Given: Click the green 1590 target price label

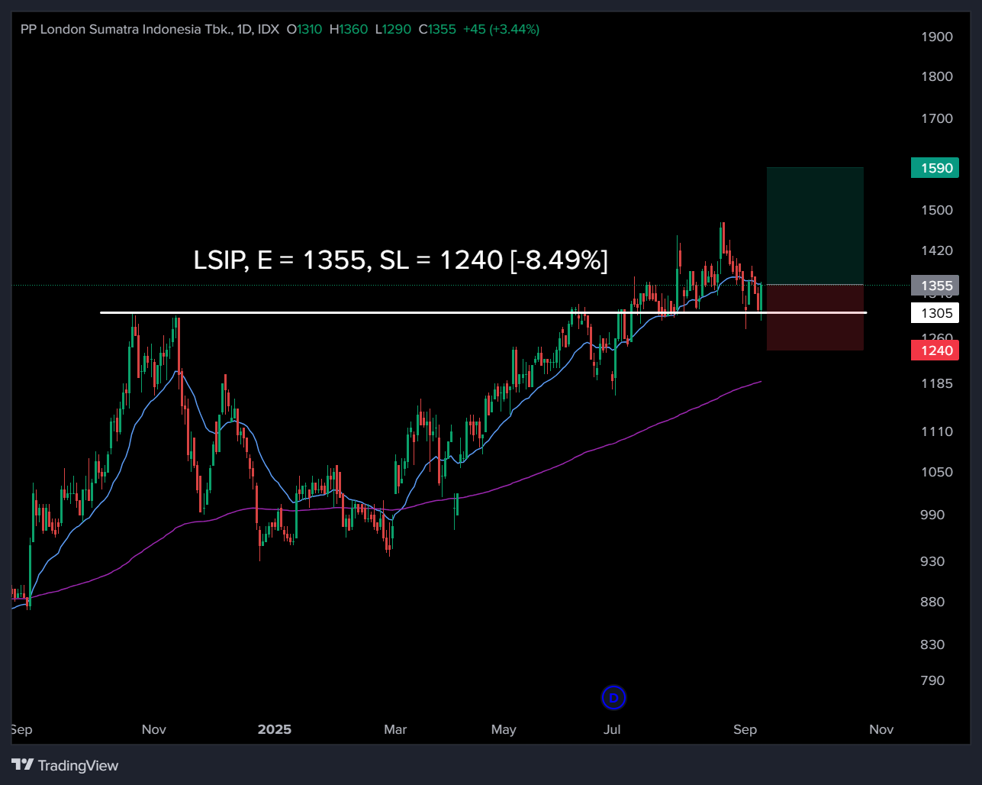Looking at the screenshot, I should [x=935, y=168].
